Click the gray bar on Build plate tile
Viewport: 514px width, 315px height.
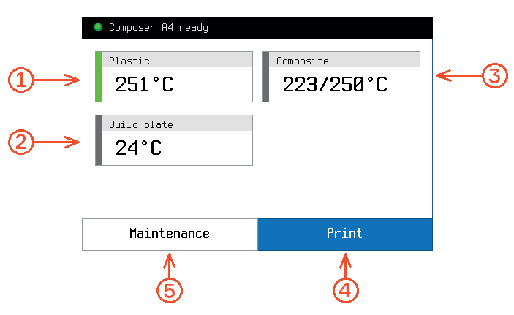click(x=99, y=140)
